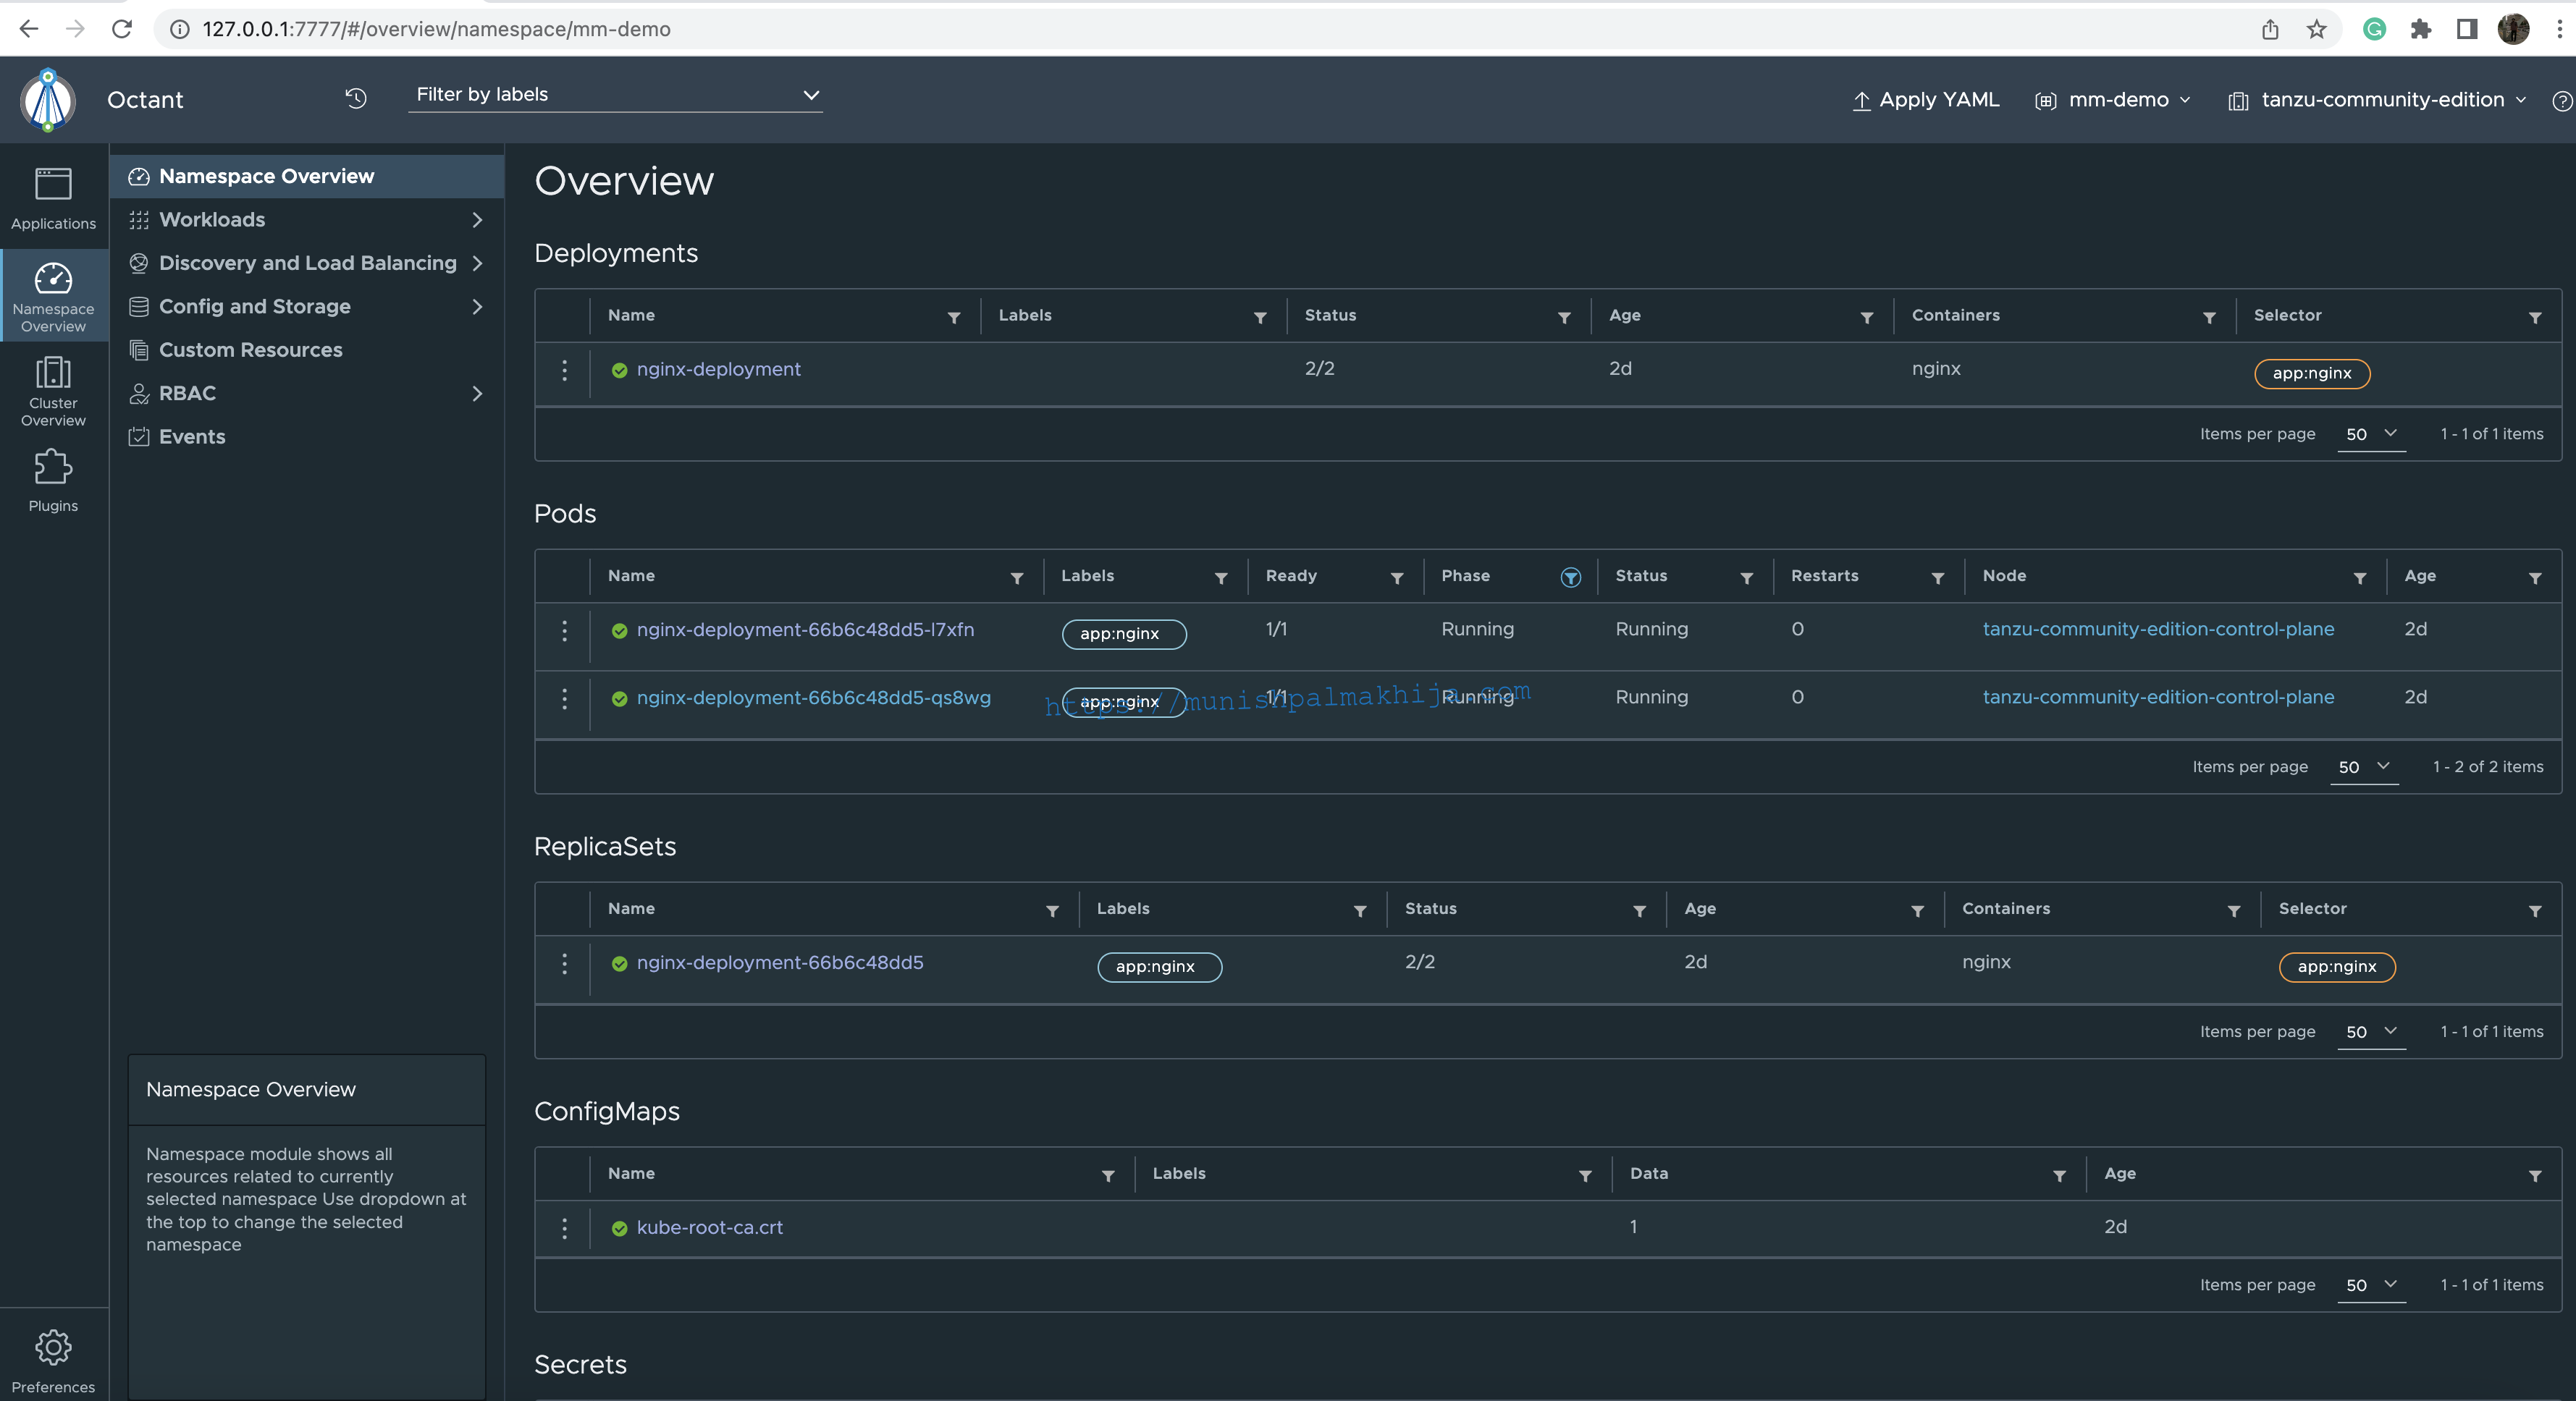Open actions menu for nginx-deployment row
Screen dimensions: 2576x1401
[x=564, y=370]
